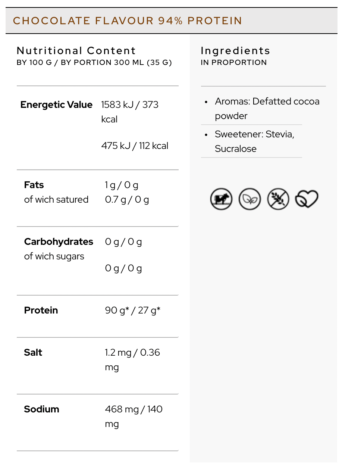
Task: Select the Energetic Value row label
Action: pos(56,105)
